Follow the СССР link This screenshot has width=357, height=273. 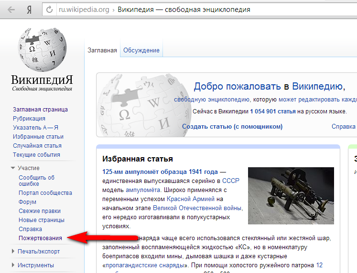point(231,181)
